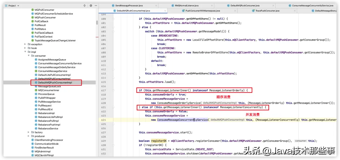Expand the exception folder
Image resolution: width=340 pixels, height=160 pixels.
[x=25, y=44]
